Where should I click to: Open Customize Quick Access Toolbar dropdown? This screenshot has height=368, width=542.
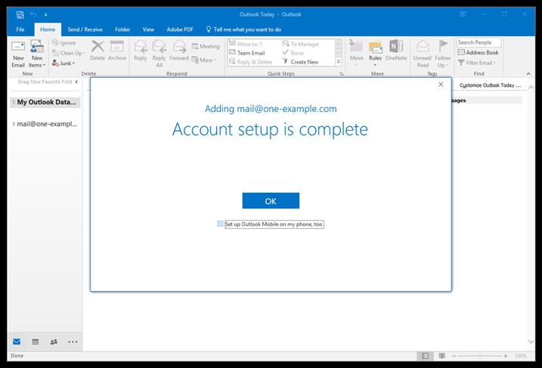(45, 14)
